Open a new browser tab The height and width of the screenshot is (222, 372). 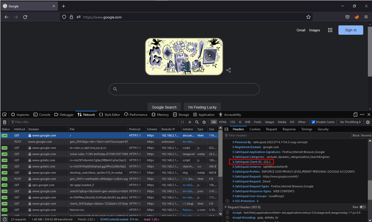[x=63, y=6]
